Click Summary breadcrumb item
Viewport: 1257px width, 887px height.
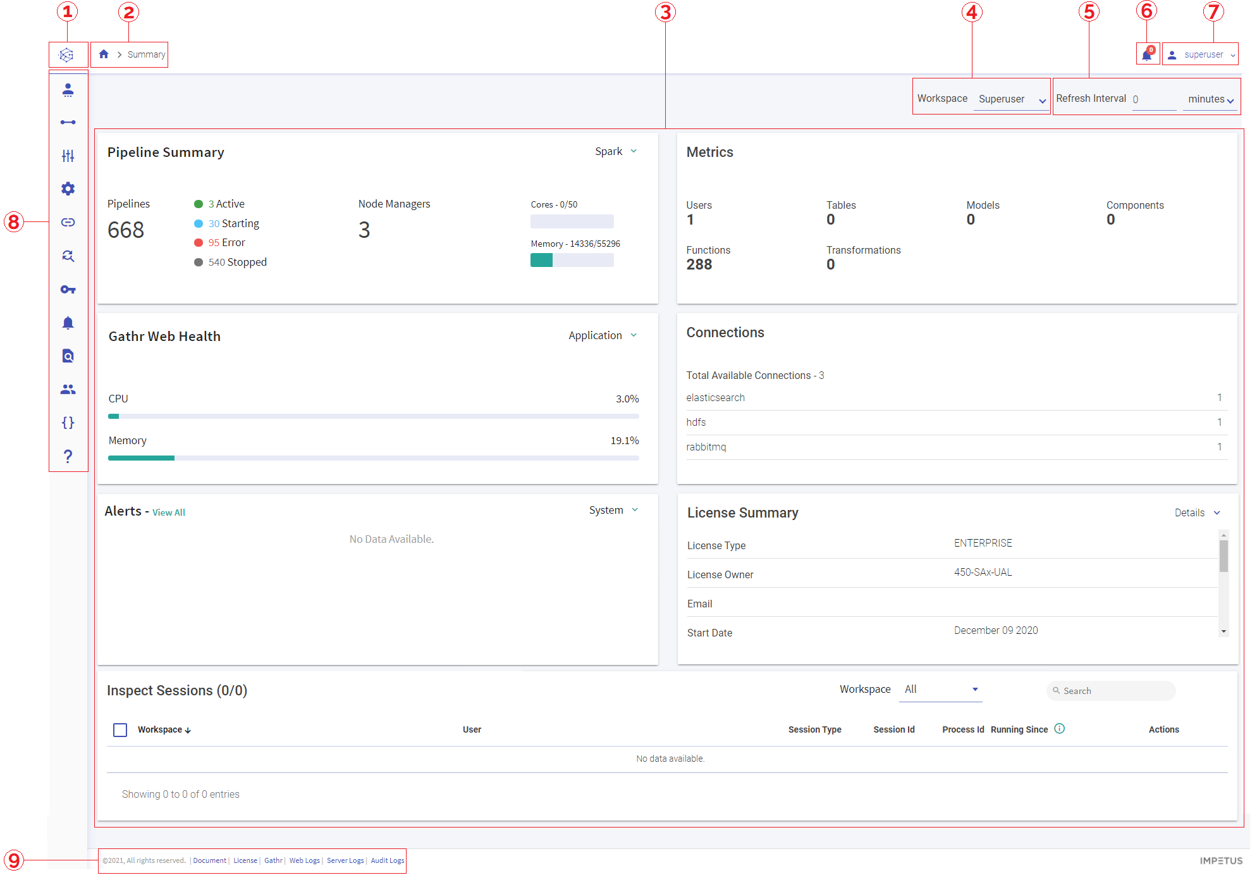(x=146, y=54)
